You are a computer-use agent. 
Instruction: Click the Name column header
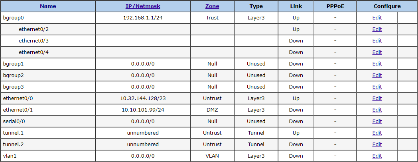tap(48, 6)
